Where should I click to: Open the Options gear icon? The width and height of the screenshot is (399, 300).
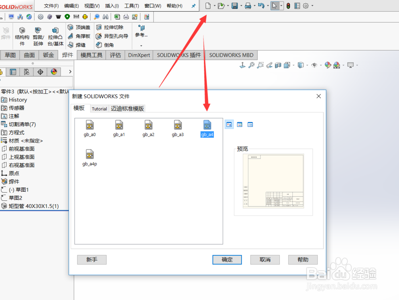point(306,6)
